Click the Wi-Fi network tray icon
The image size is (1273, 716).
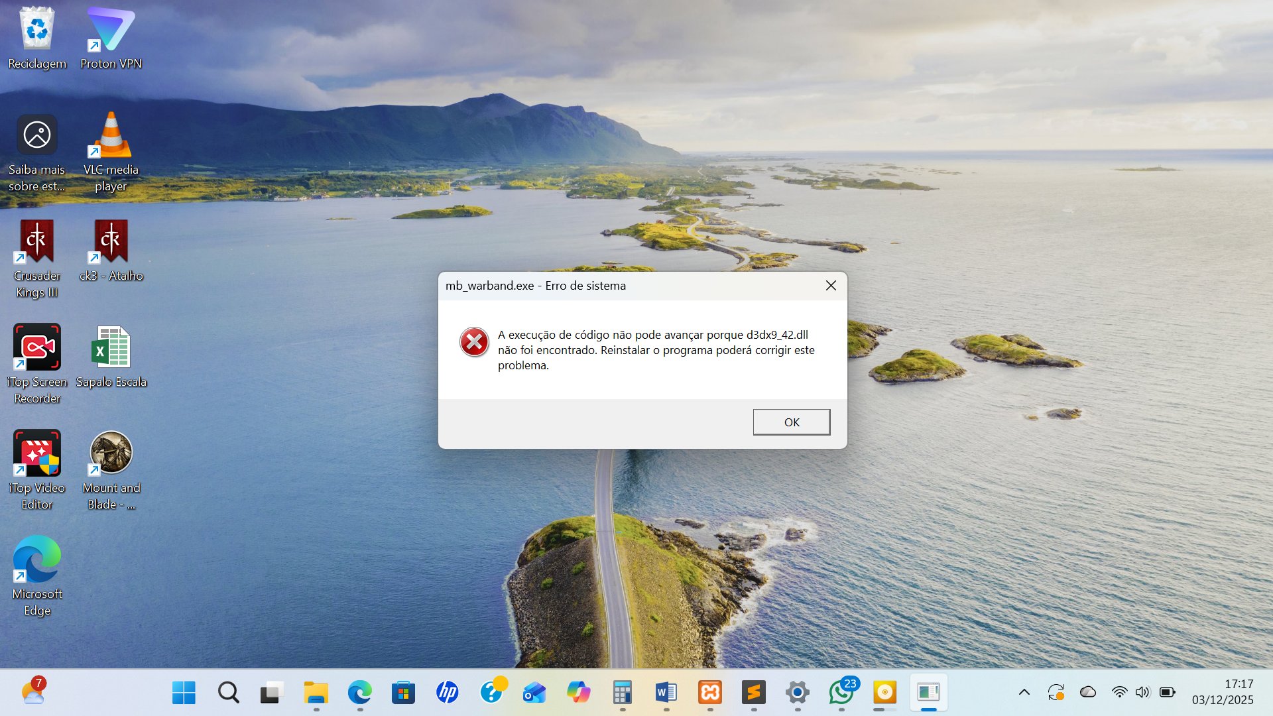pyautogui.click(x=1119, y=693)
